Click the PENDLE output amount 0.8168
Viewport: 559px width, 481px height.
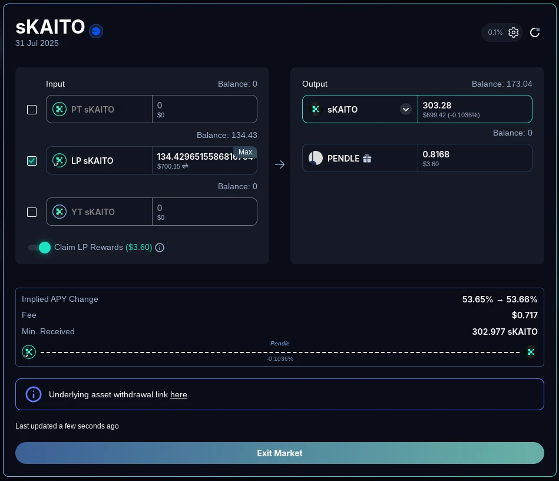click(436, 154)
